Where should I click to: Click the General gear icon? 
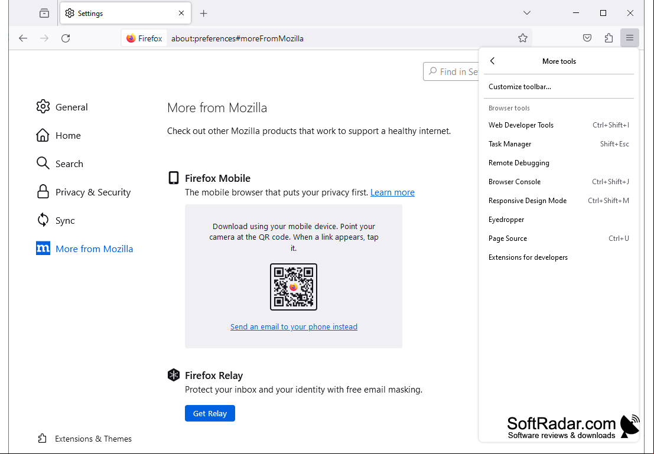tap(43, 107)
